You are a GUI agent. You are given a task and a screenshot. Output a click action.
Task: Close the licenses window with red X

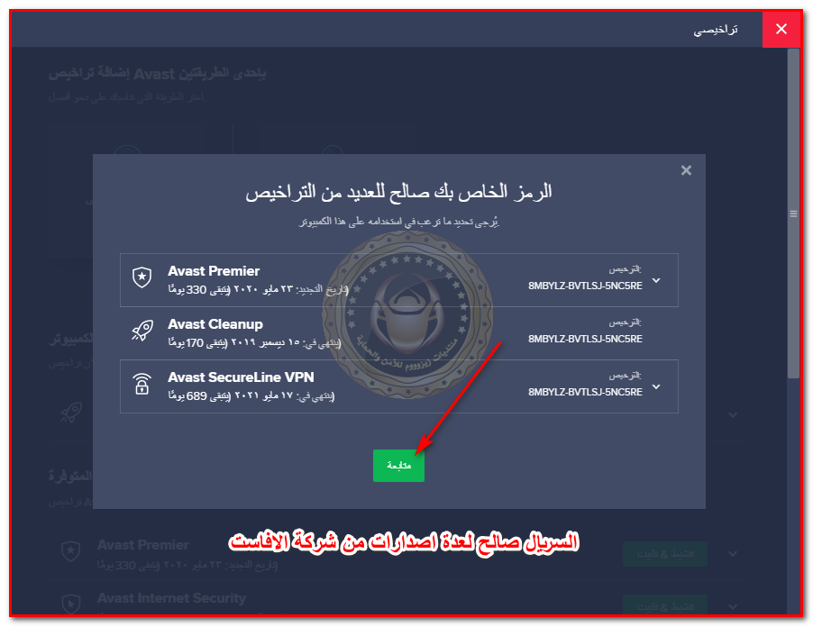coord(781,29)
